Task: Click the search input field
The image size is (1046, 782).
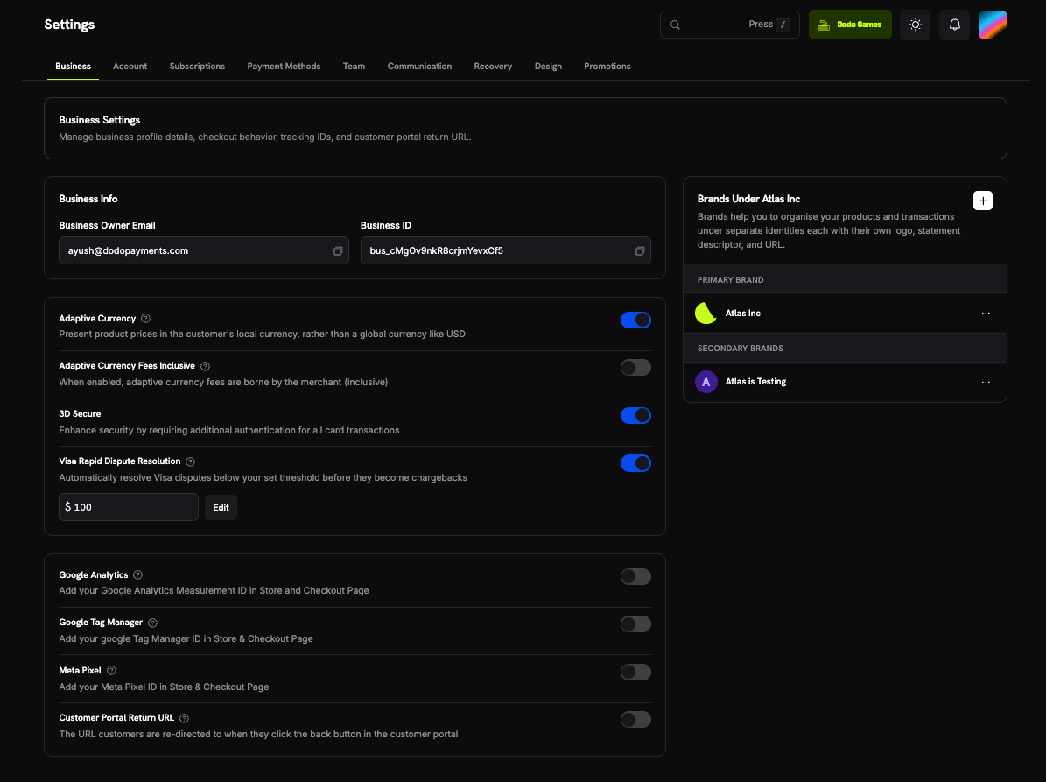Action: pos(730,25)
